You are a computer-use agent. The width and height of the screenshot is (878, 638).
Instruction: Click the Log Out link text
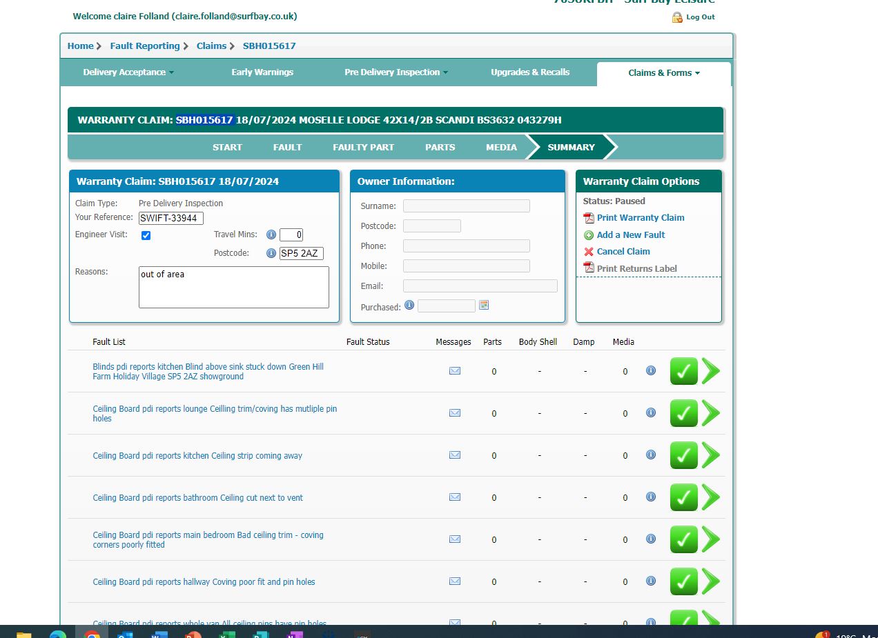click(x=701, y=17)
